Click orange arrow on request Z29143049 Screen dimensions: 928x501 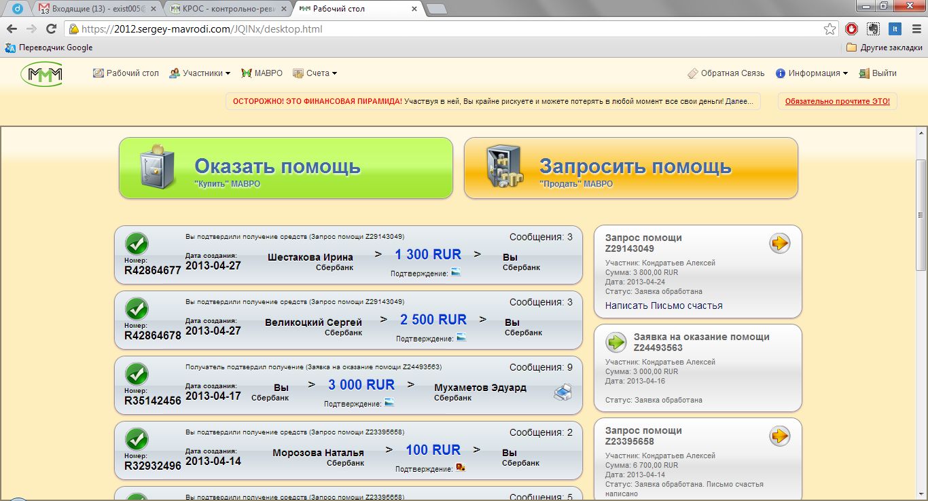tap(779, 243)
